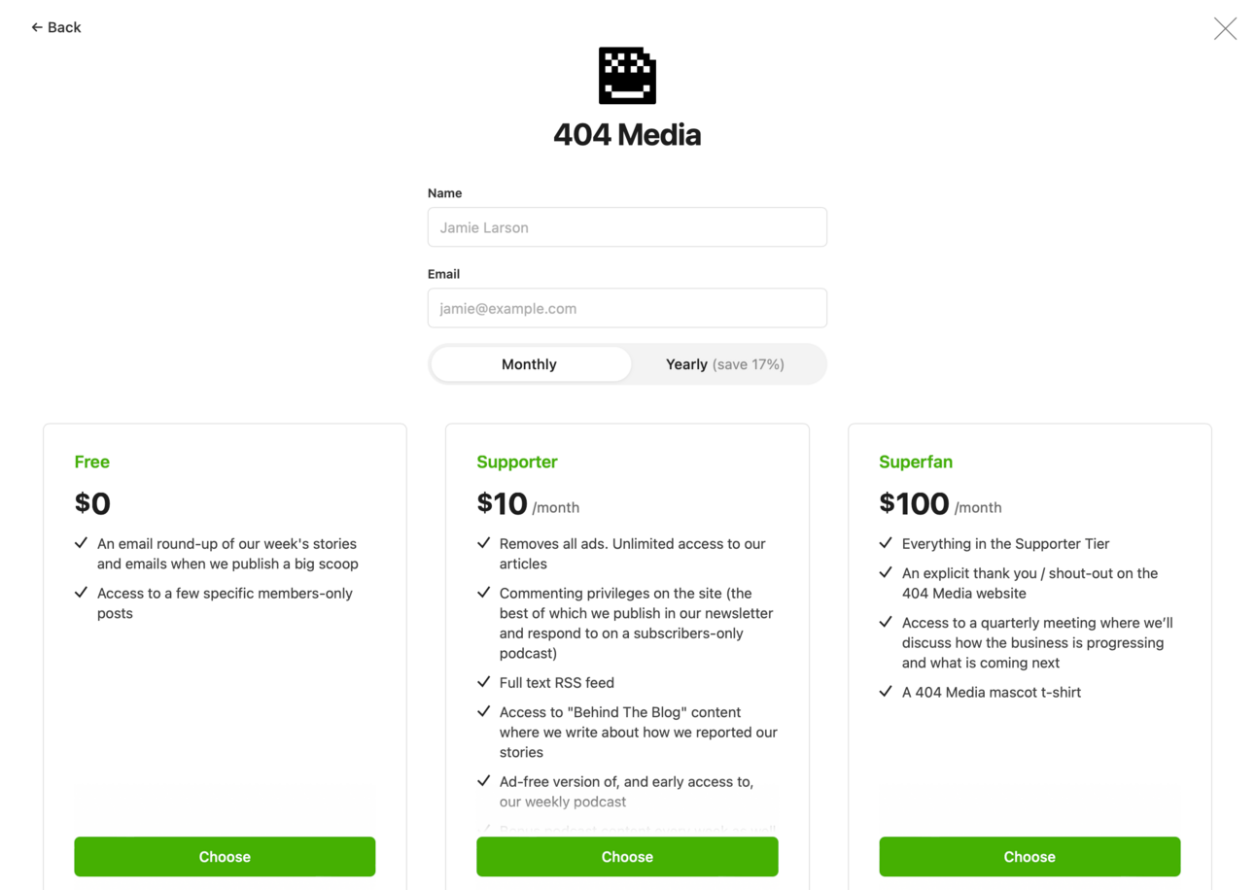
Task: Click checkmark beside "Full text RSS feed"
Action: (x=483, y=682)
